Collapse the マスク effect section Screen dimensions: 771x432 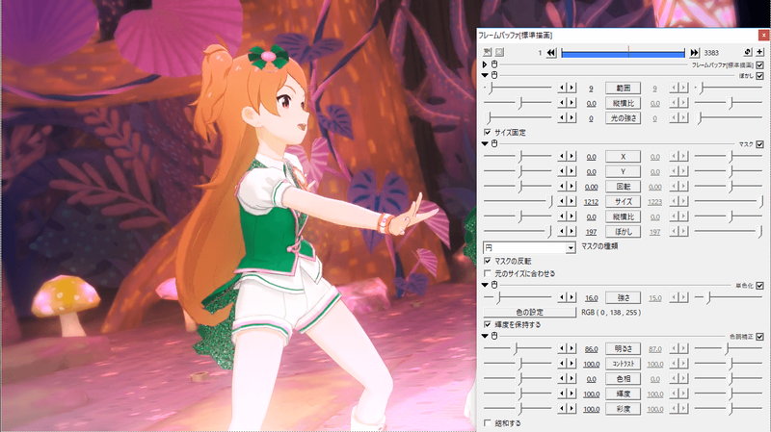485,143
